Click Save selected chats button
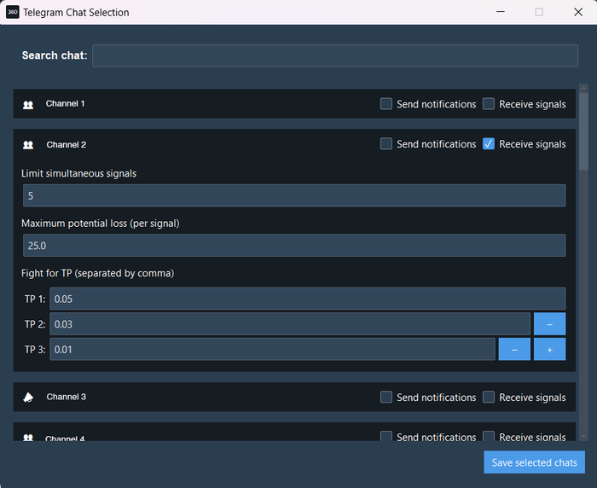 (534, 462)
